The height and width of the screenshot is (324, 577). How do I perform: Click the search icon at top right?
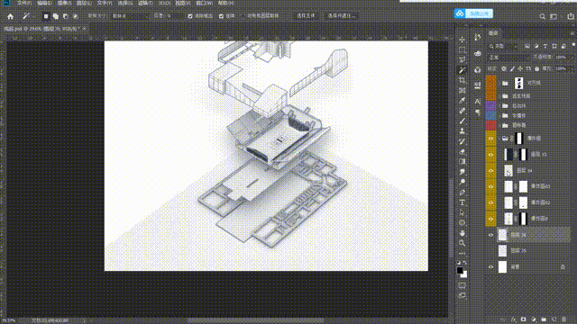tap(543, 16)
